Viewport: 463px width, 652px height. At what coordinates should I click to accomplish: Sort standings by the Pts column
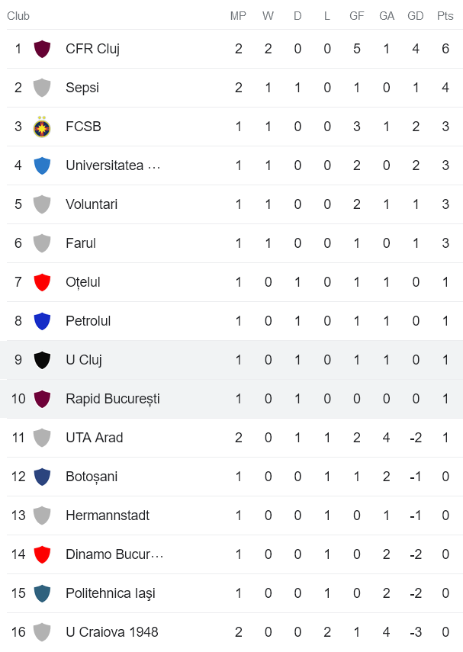coord(444,15)
